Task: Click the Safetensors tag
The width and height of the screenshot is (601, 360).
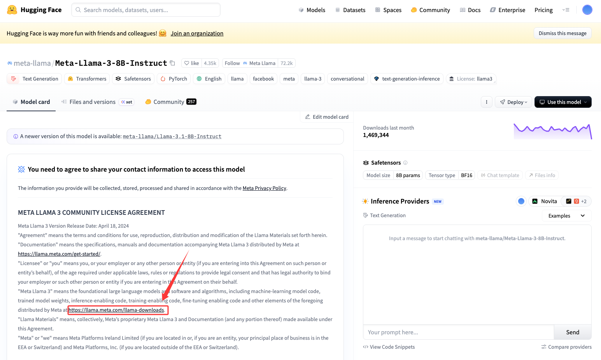Action: coord(133,79)
